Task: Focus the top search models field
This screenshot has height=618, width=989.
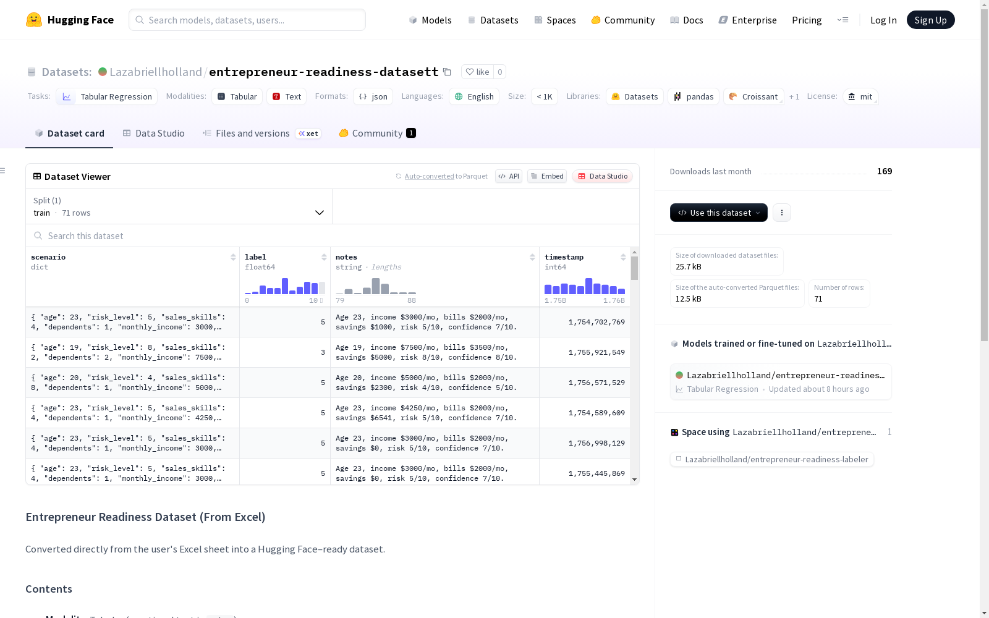Action: point(247,20)
